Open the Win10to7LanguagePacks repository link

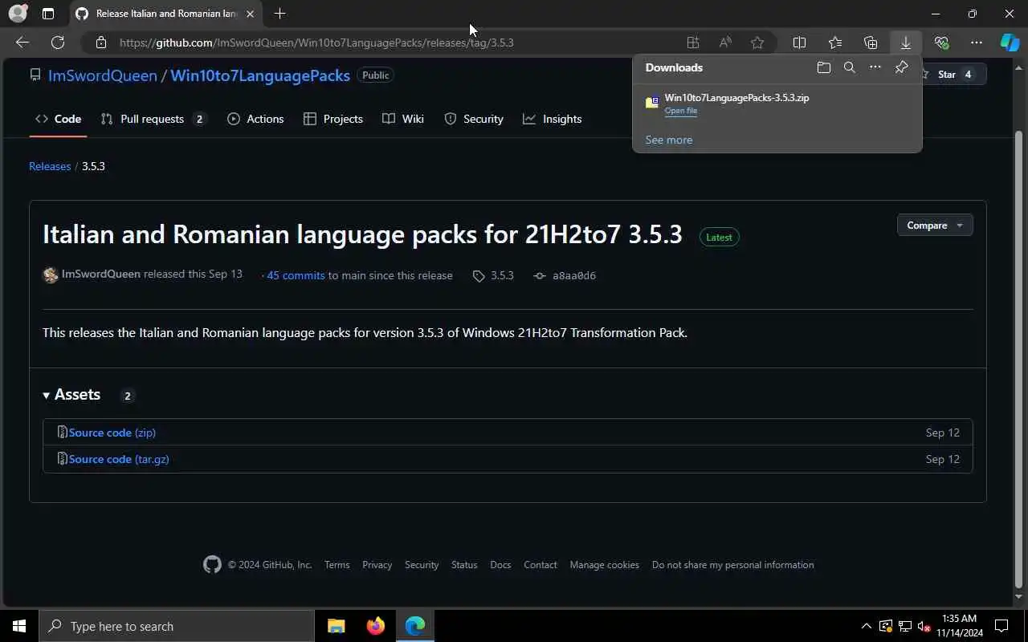click(260, 75)
